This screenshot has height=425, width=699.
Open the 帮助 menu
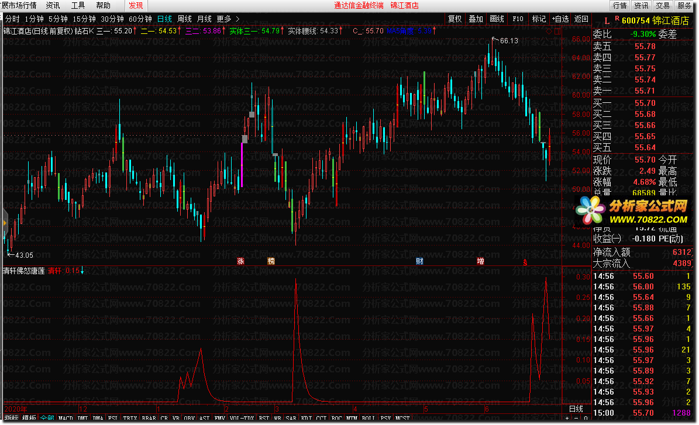(x=103, y=5)
